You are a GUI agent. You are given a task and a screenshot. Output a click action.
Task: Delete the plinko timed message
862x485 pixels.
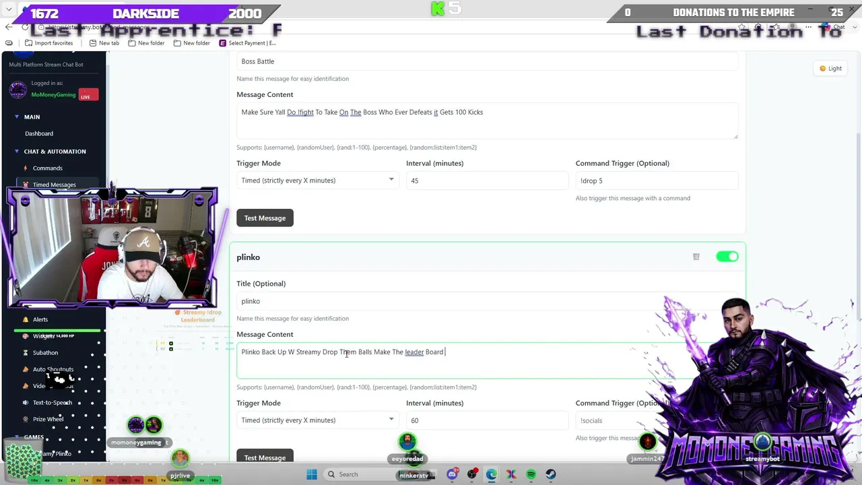click(696, 257)
